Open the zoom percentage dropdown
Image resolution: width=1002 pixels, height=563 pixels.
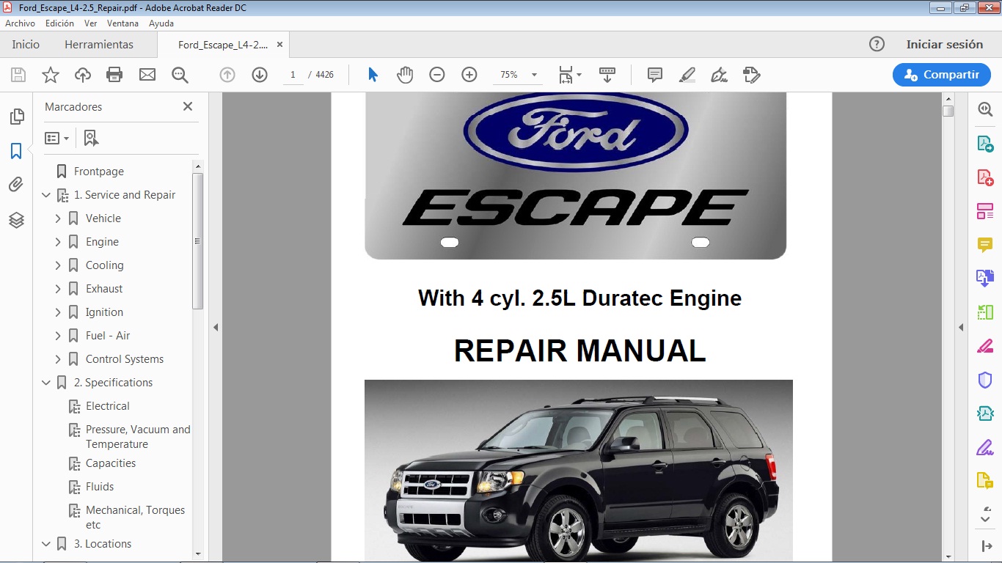[535, 74]
